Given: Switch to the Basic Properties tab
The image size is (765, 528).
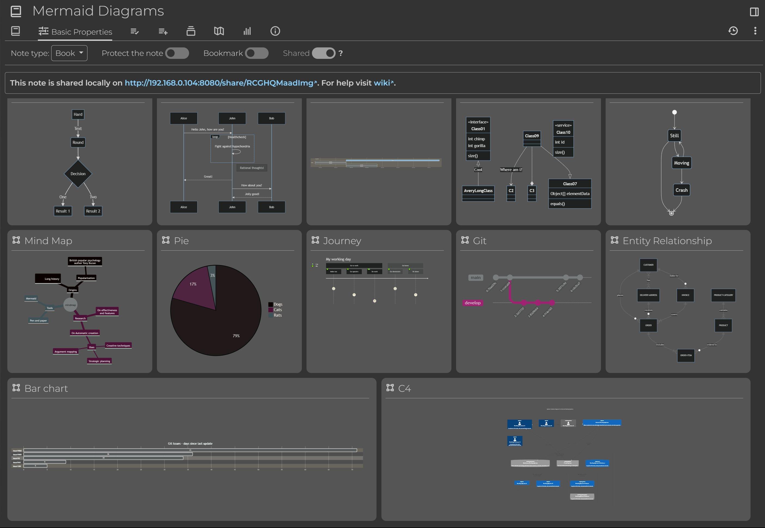Looking at the screenshot, I should (x=75, y=32).
